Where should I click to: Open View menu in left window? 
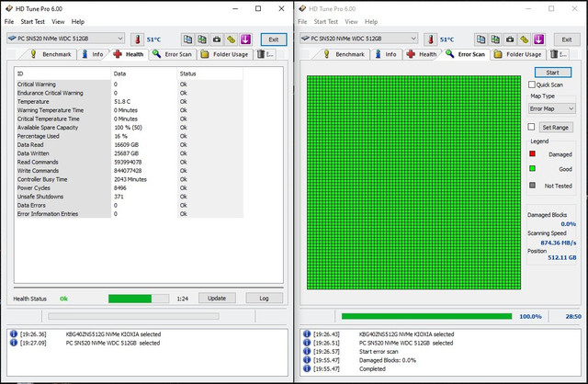[x=58, y=22]
